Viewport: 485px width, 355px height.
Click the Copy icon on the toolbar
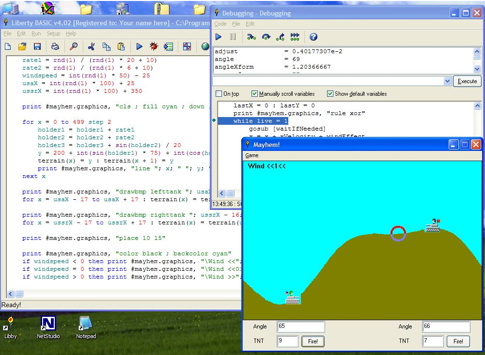point(107,46)
